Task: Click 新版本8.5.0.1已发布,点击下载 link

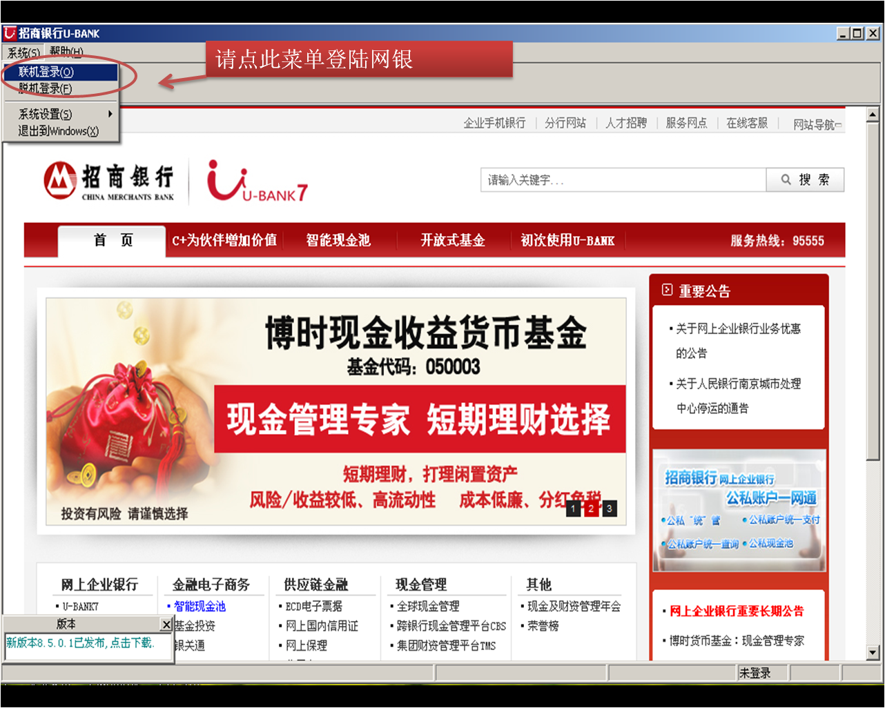Action: click(x=80, y=642)
